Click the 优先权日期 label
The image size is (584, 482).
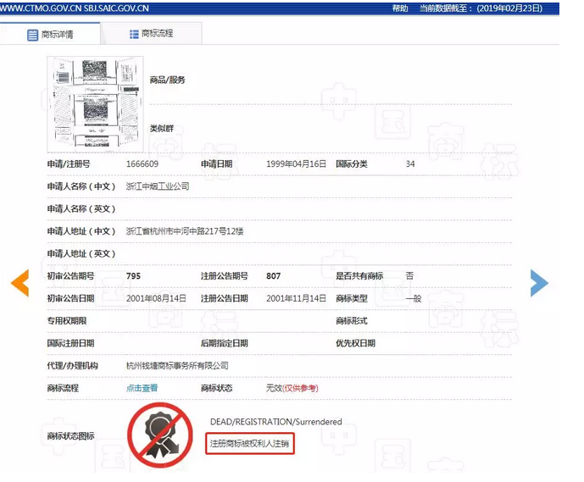tap(355, 343)
